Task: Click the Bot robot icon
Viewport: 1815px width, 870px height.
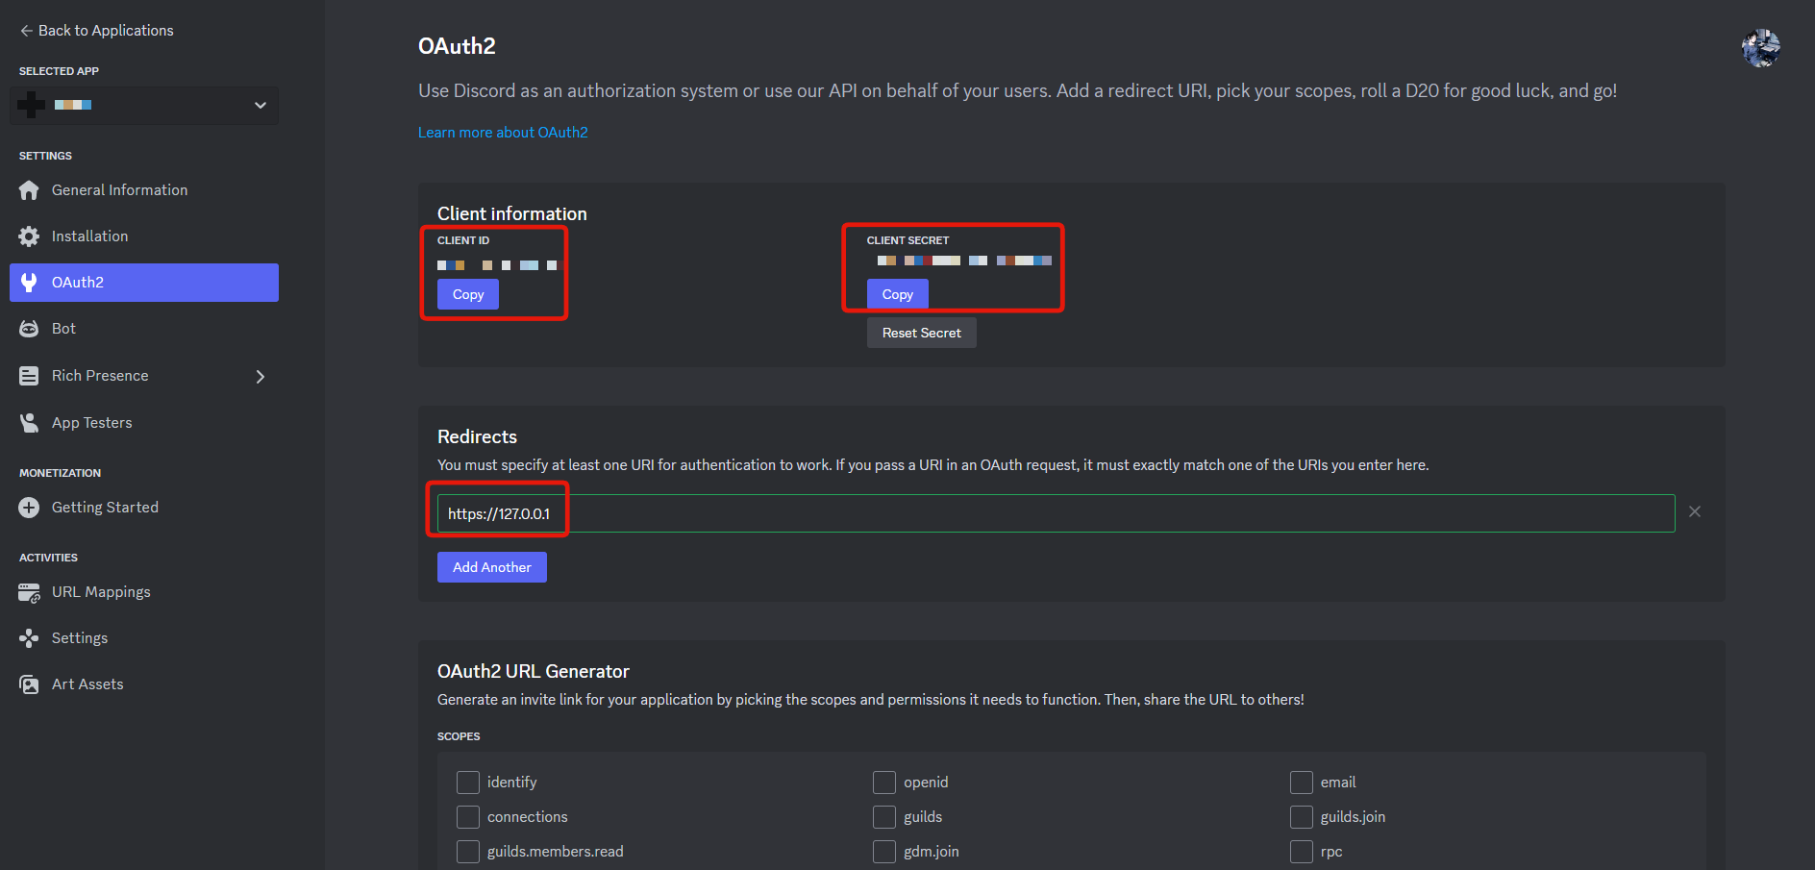Action: pyautogui.click(x=29, y=329)
